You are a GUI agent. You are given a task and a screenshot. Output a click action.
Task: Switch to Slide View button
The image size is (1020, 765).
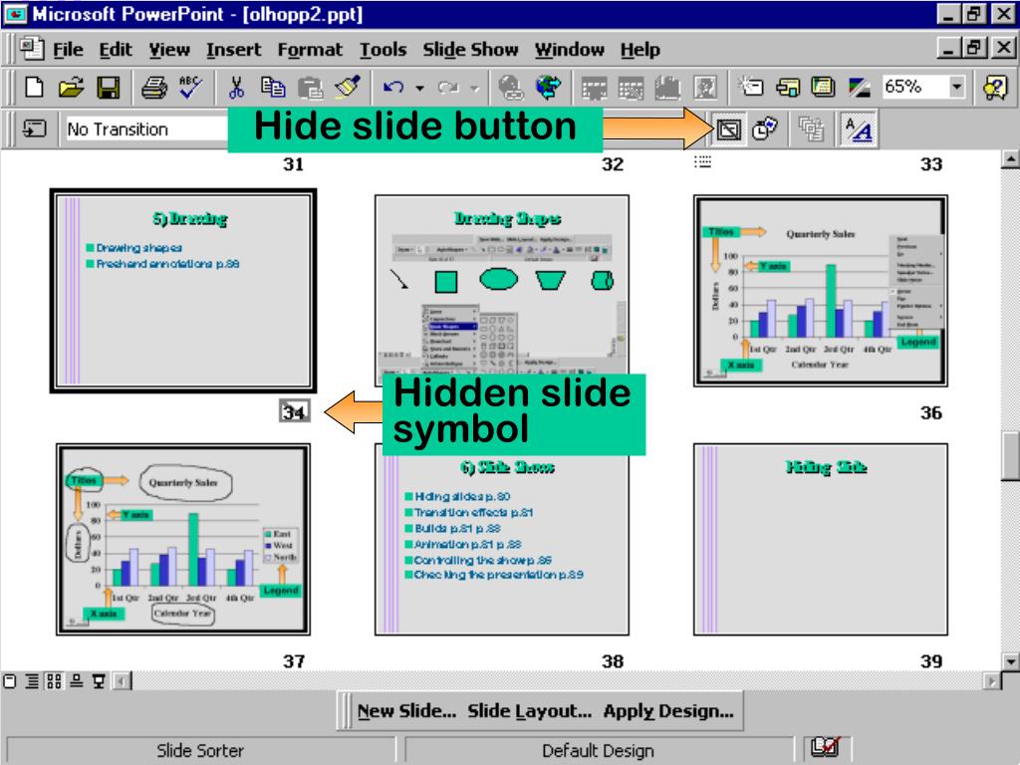point(9,681)
